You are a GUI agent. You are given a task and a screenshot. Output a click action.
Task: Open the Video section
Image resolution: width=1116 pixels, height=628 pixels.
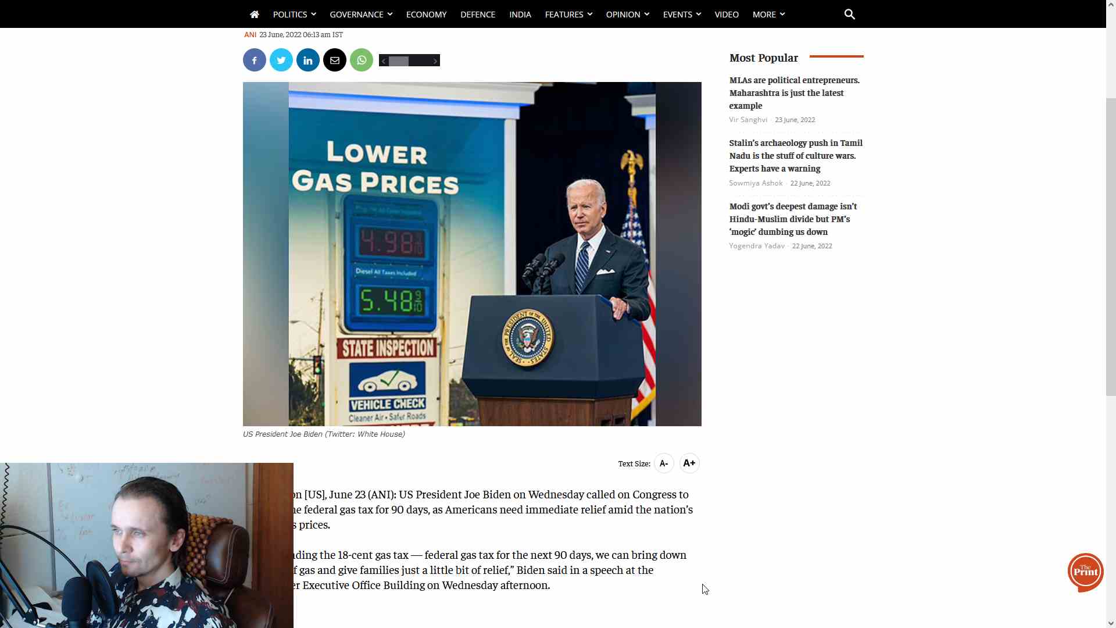pyautogui.click(x=727, y=15)
